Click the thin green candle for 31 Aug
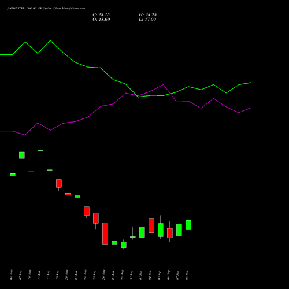This screenshot has height=289, width=289. click(x=133, y=237)
